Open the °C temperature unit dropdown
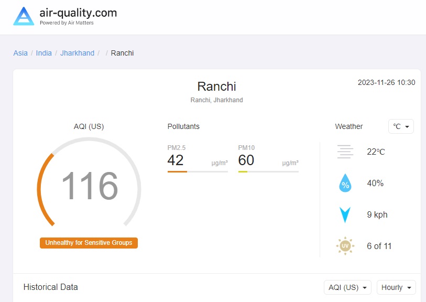This screenshot has width=426, height=302. pos(401,126)
